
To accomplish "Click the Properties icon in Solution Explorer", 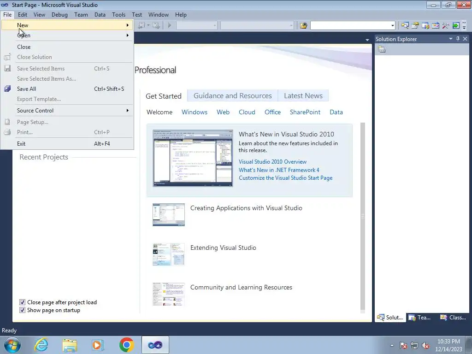I will pyautogui.click(x=382, y=49).
